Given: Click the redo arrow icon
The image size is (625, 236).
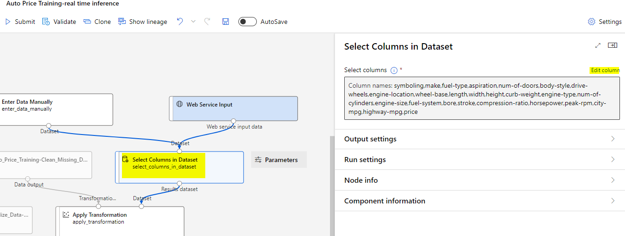Looking at the screenshot, I should tap(207, 22).
